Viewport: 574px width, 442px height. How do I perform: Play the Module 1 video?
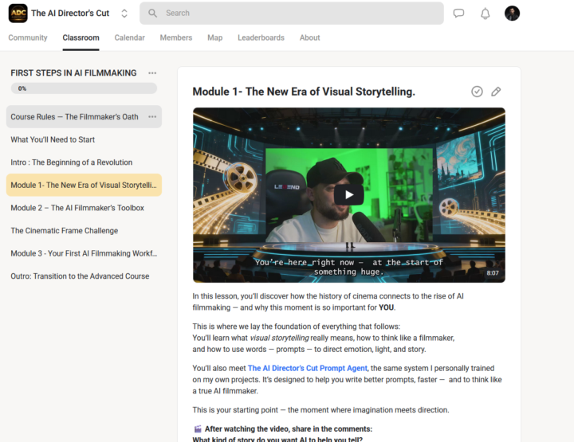(x=349, y=195)
